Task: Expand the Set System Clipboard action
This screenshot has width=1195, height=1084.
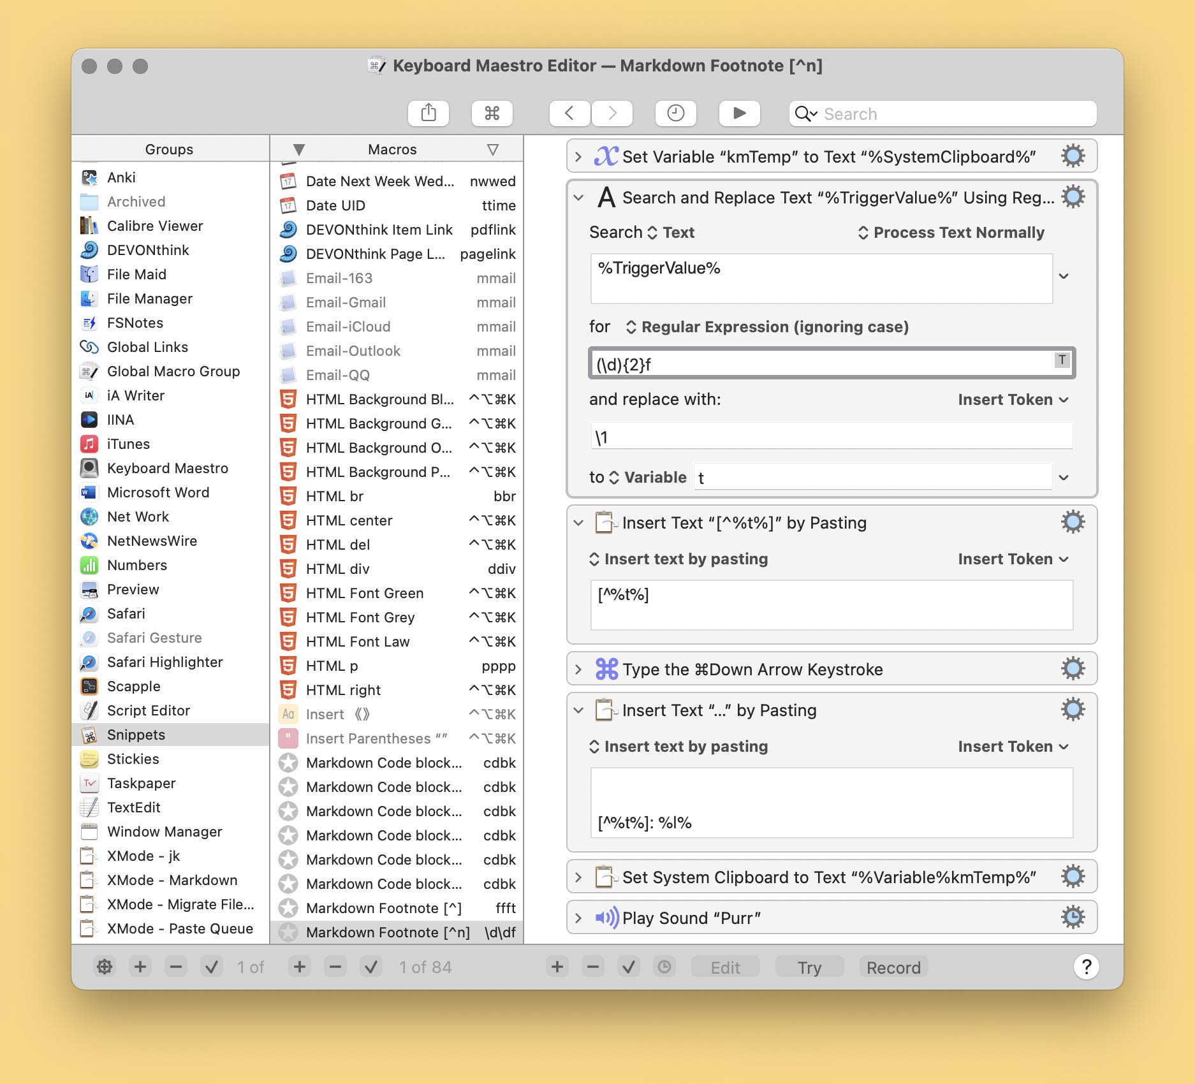Action: [x=578, y=877]
